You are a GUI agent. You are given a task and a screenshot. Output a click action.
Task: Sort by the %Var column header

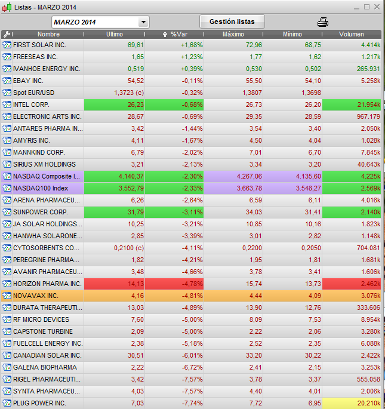(x=175, y=34)
